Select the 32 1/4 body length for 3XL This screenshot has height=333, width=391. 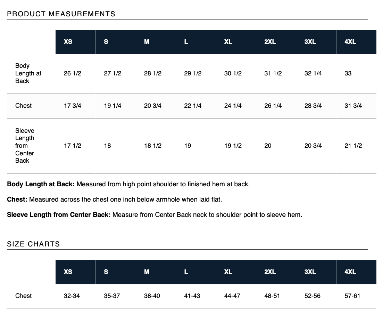coord(313,73)
